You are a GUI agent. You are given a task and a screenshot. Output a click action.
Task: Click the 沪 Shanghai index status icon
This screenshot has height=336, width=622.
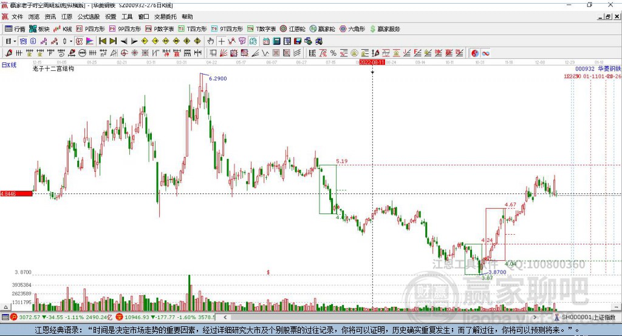click(x=15, y=317)
